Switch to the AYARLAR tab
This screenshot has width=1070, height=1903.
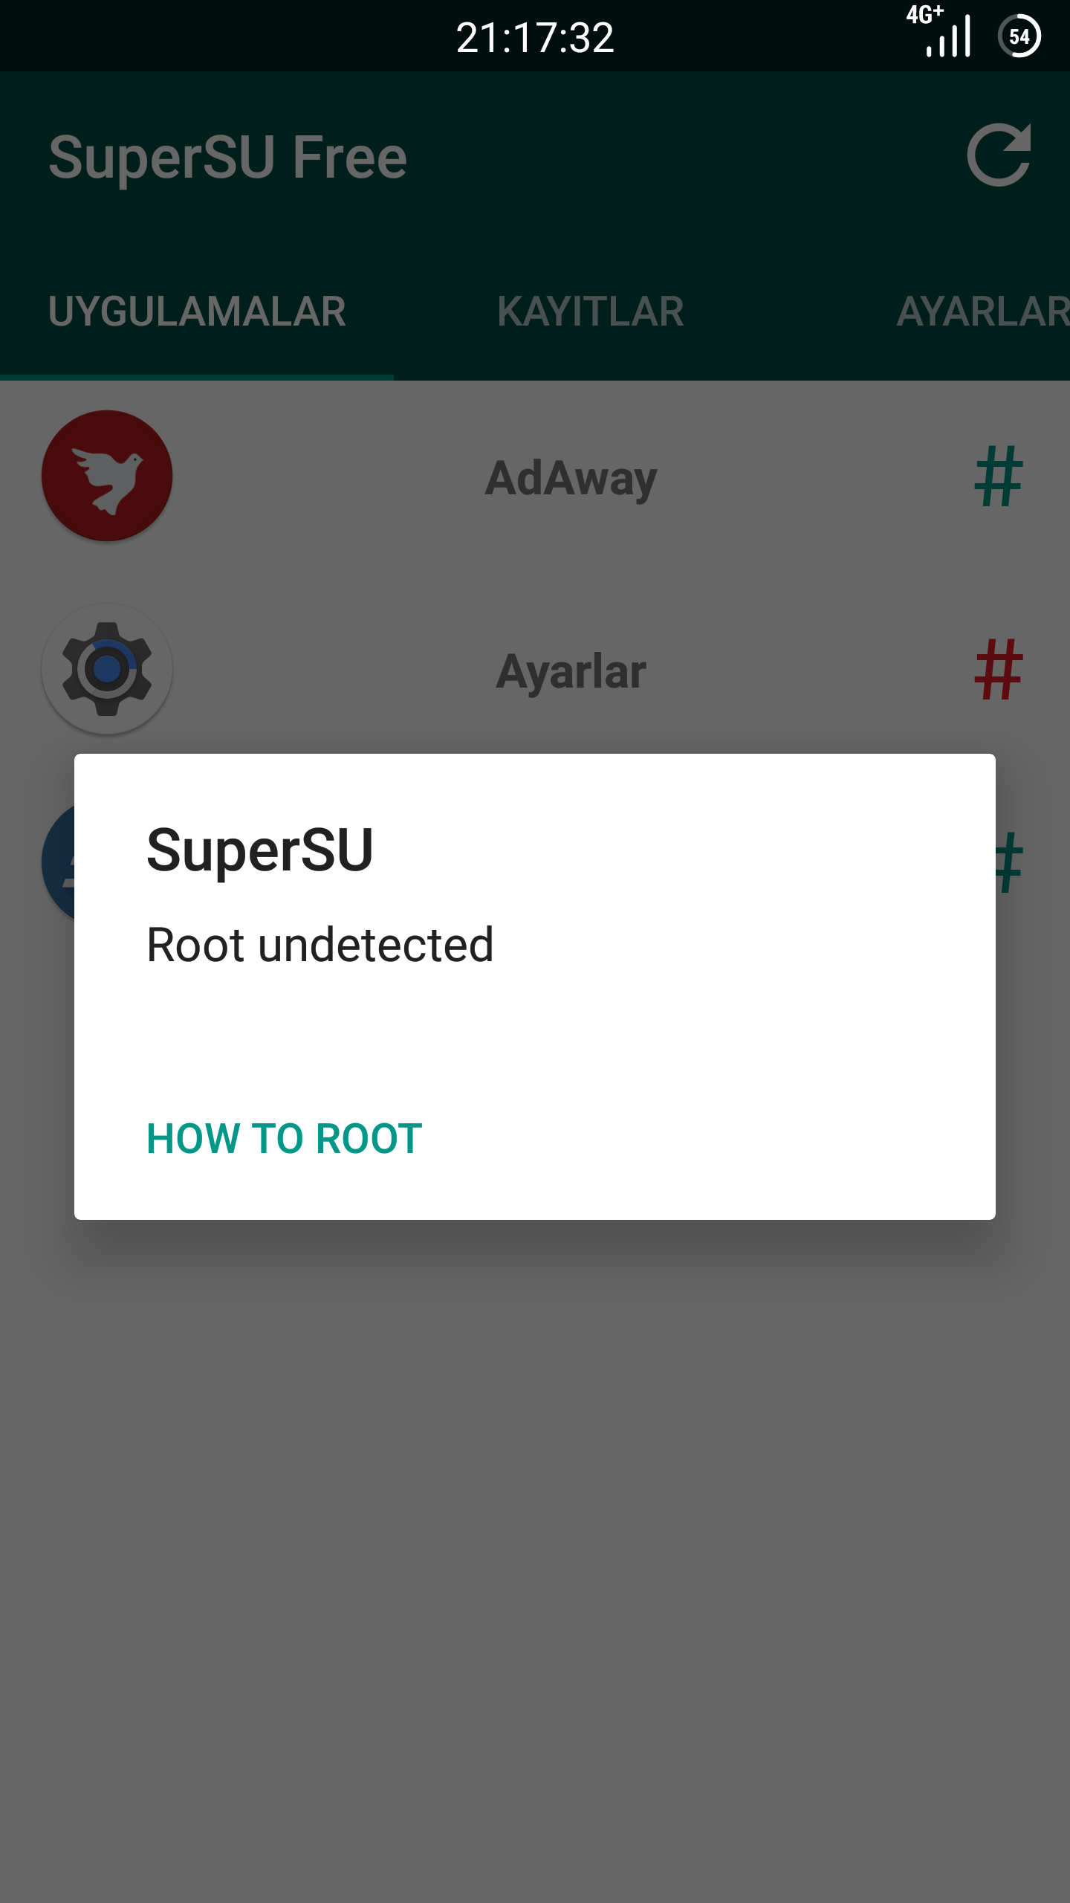pyautogui.click(x=982, y=311)
